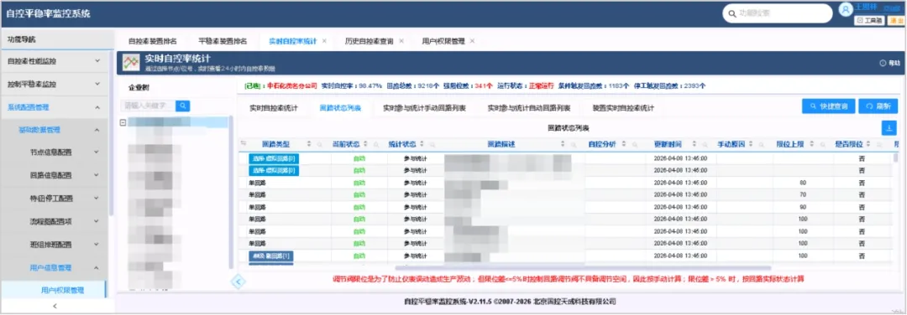Collapse the 系统配置管理 menu
The image size is (907, 315).
tap(97, 106)
